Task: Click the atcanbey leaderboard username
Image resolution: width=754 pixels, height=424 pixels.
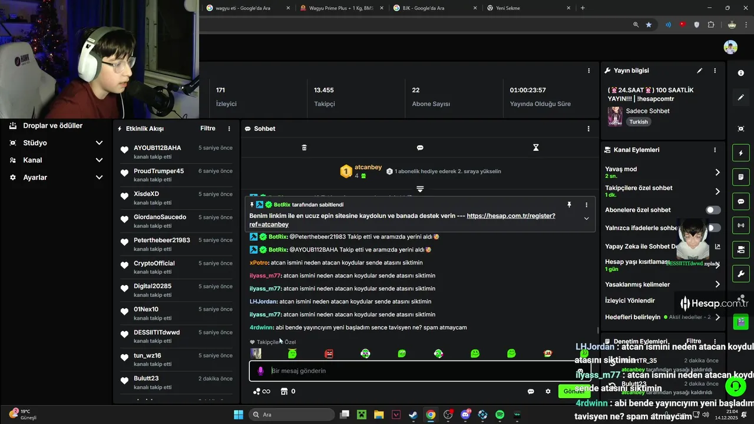Action: coord(368,167)
